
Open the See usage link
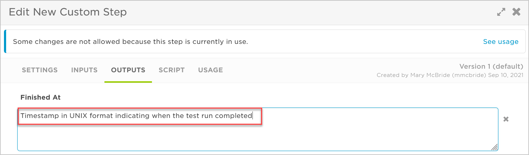[501, 42]
